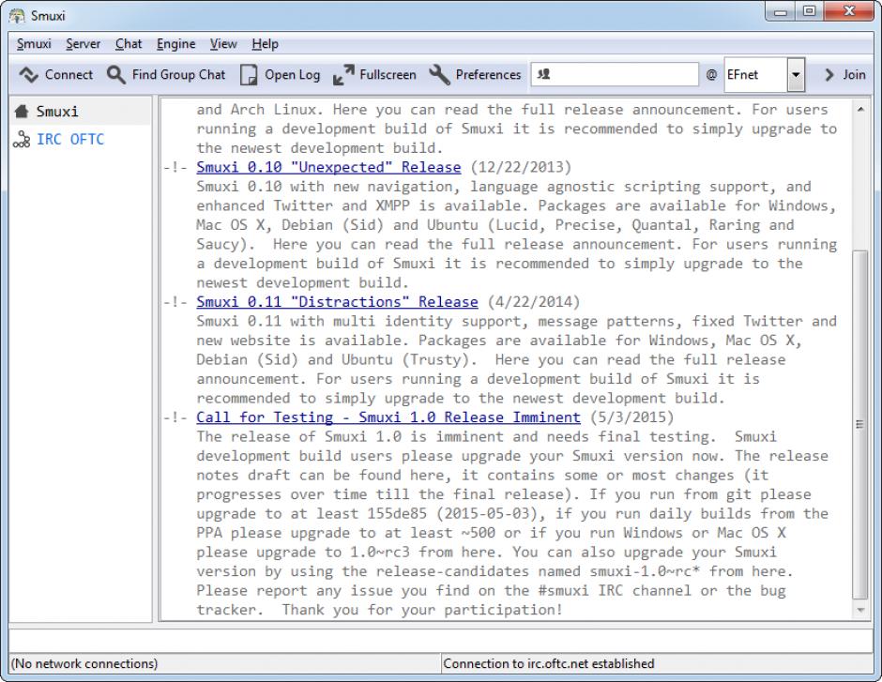The width and height of the screenshot is (882, 682).
Task: Click the Open Log document icon
Action: click(249, 75)
